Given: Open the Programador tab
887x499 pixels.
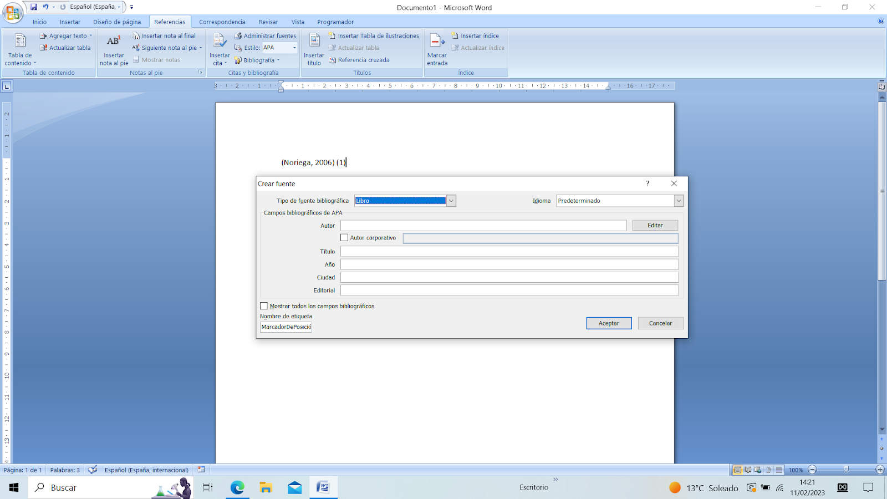Looking at the screenshot, I should click(335, 22).
